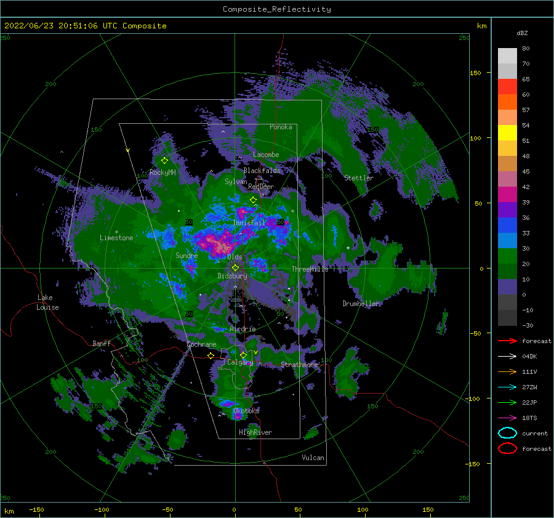Click the Okotoks label
This screenshot has height=518, width=554.
click(246, 411)
